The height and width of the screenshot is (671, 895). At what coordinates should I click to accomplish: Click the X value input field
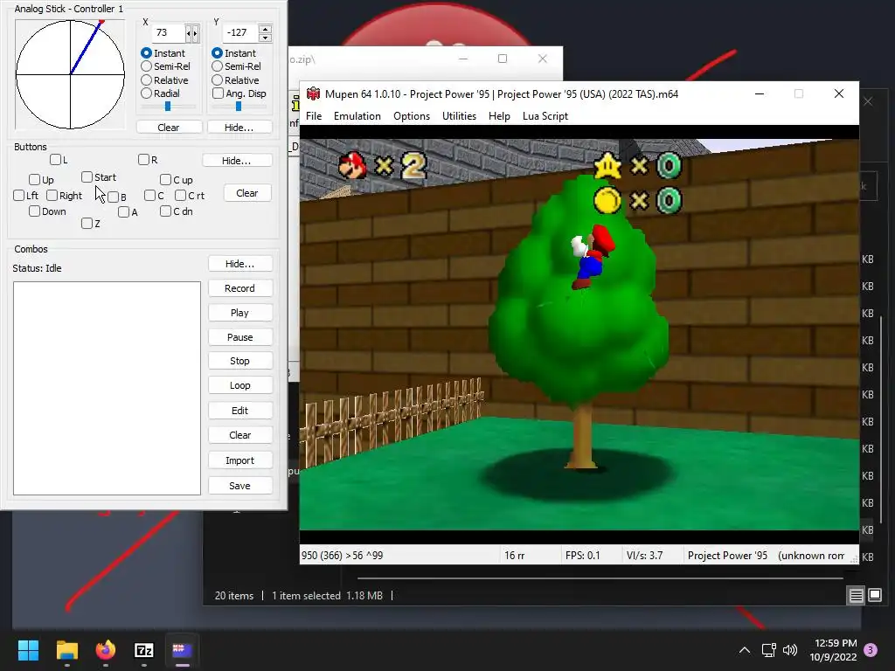tap(169, 33)
